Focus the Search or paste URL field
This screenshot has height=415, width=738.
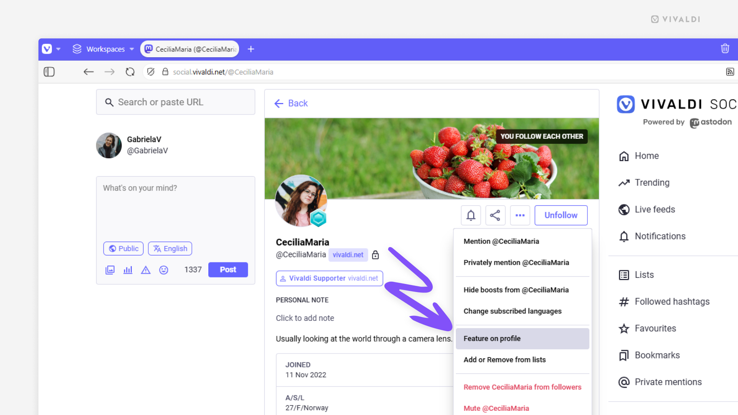click(x=176, y=102)
